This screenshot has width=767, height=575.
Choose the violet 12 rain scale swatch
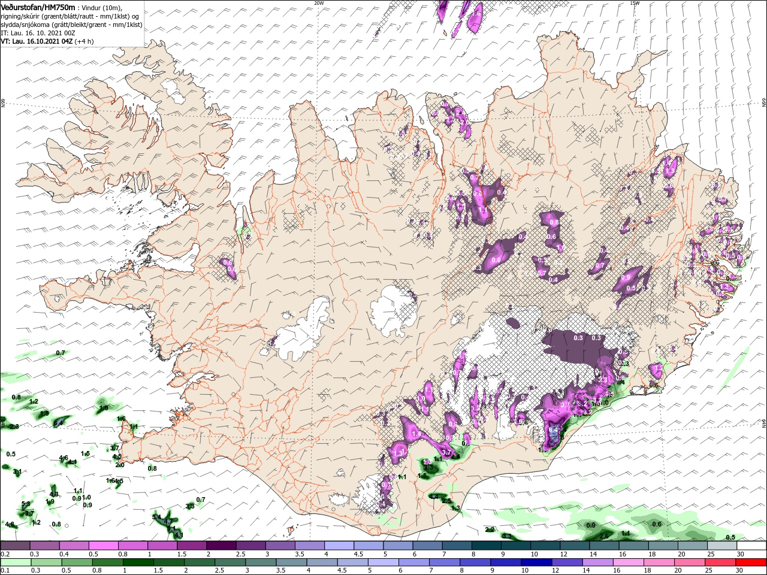click(x=567, y=562)
